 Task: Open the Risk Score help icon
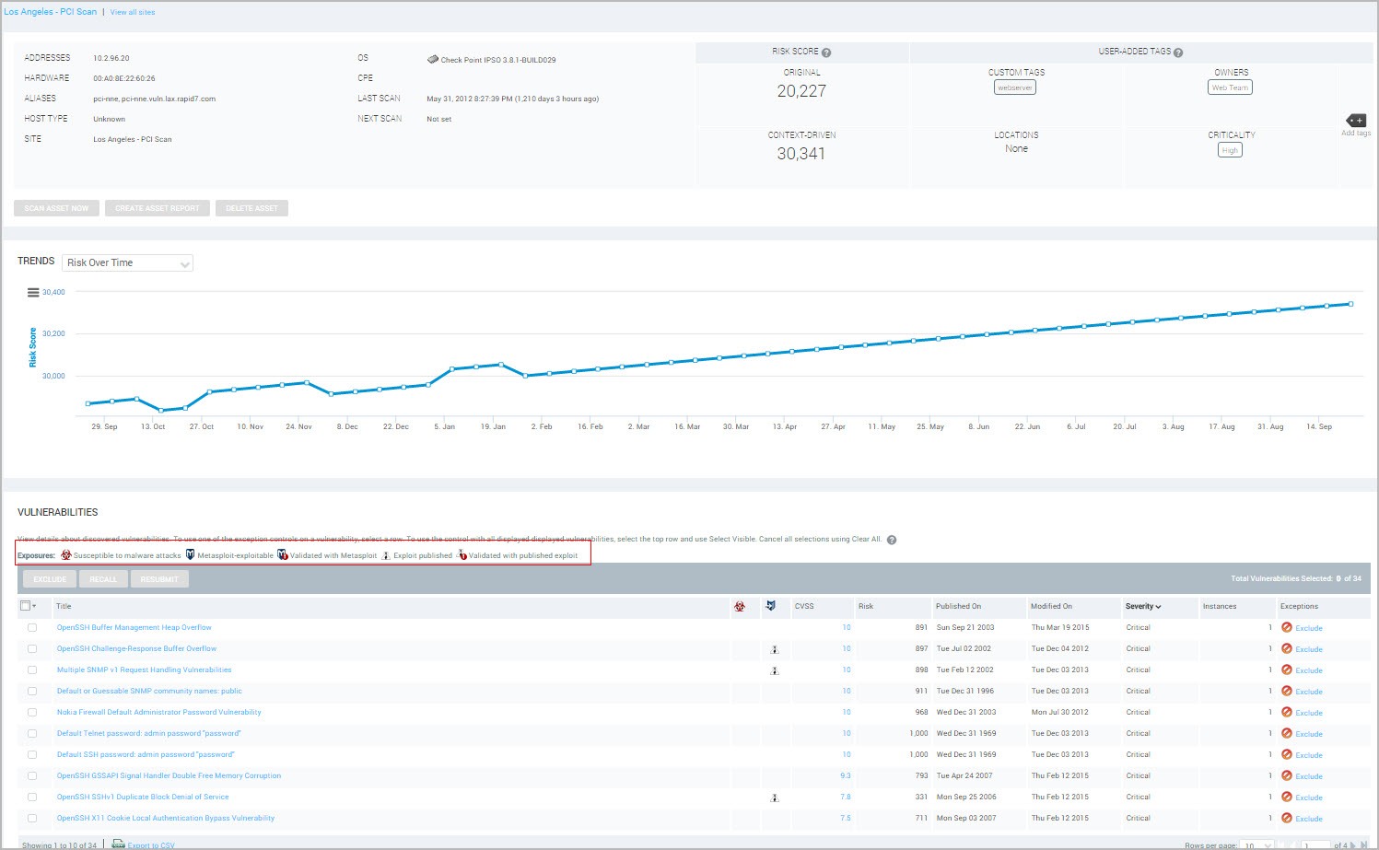point(826,52)
